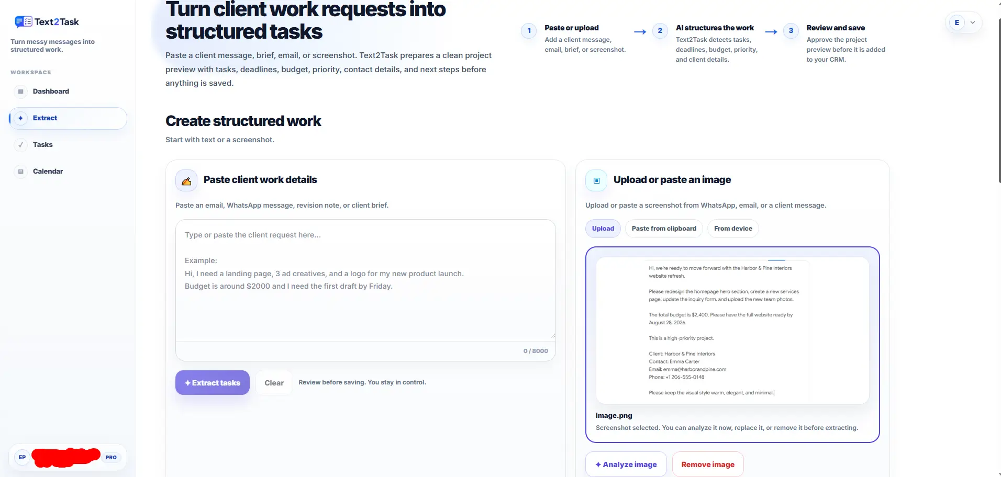Click the Clear button
Screen dimensions: 1001x477
(x=274, y=383)
